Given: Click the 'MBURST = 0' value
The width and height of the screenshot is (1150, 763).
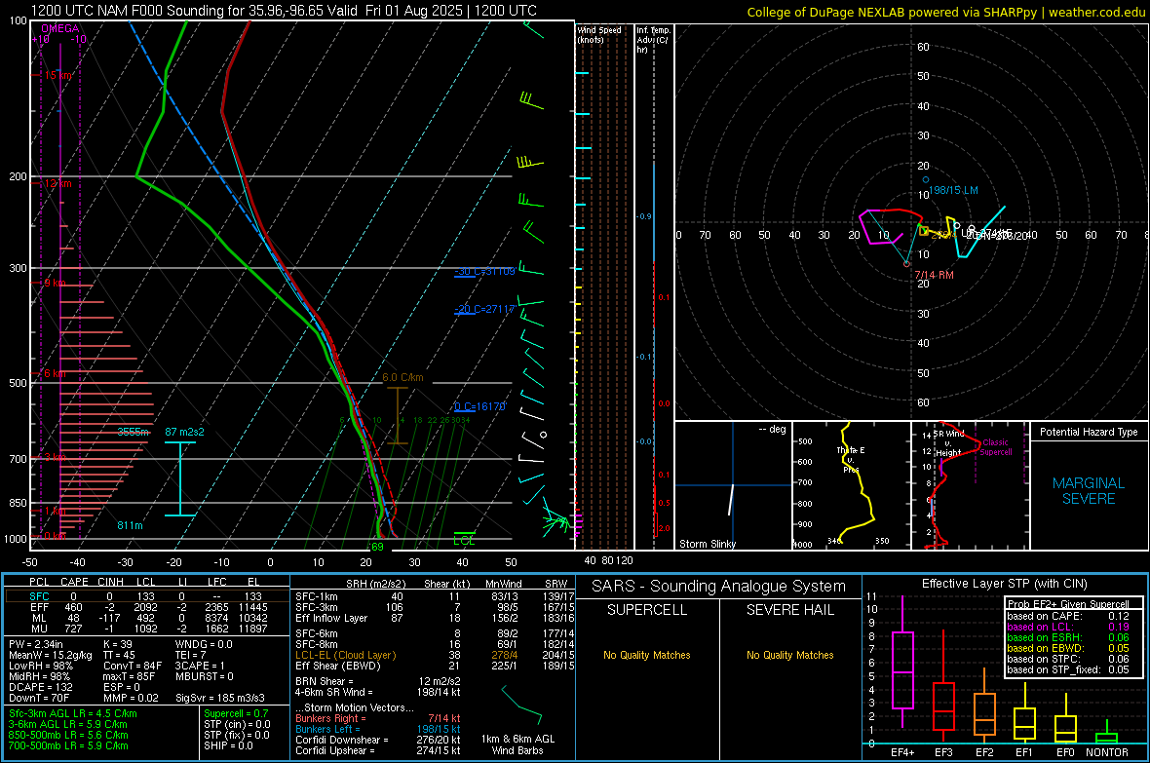Looking at the screenshot, I should (205, 676).
